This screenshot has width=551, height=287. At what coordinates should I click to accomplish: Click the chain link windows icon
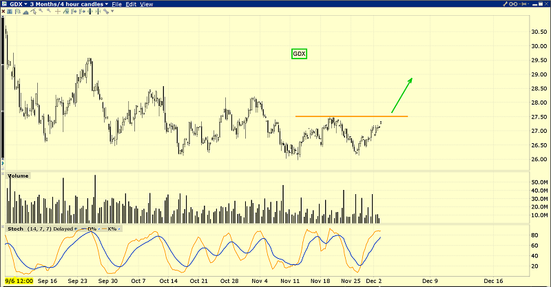[x=513, y=4]
